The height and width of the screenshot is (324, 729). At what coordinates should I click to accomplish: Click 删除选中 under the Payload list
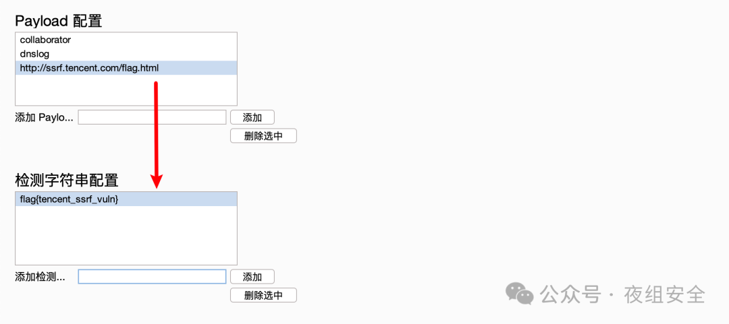263,136
